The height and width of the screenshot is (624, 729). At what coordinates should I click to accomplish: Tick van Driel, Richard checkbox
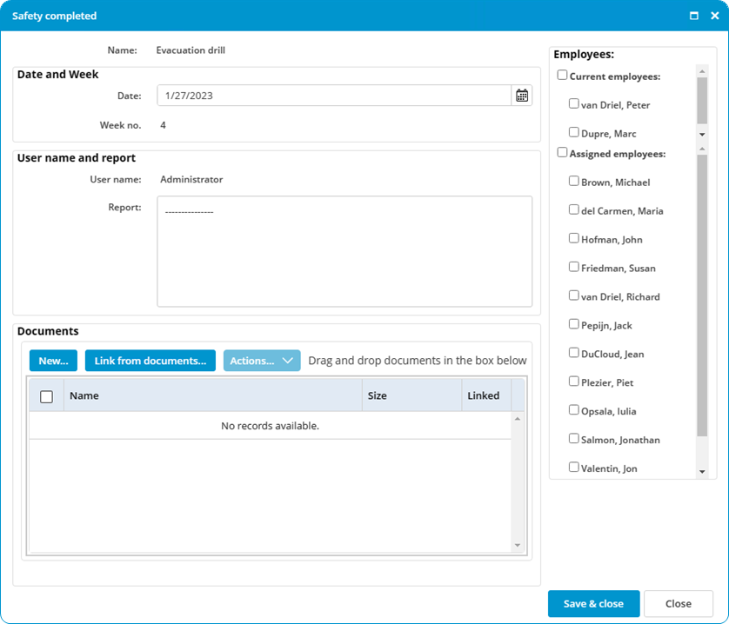(573, 295)
